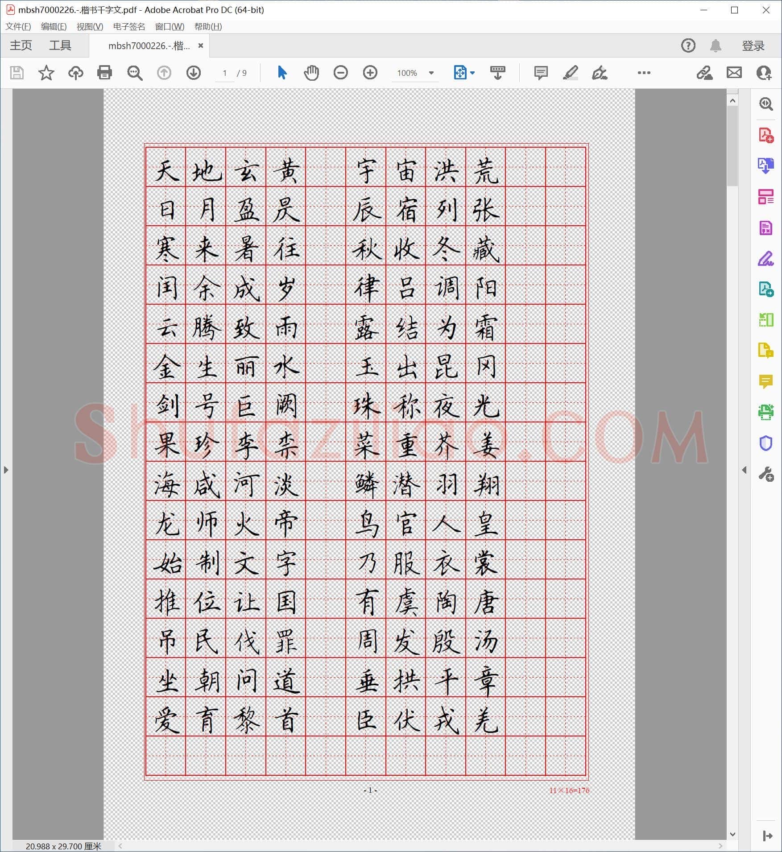Click the 登录 sign-in button

[x=753, y=45]
